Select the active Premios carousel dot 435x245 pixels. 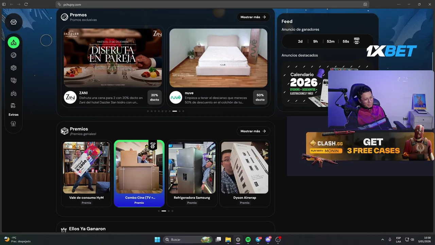[x=164, y=211]
